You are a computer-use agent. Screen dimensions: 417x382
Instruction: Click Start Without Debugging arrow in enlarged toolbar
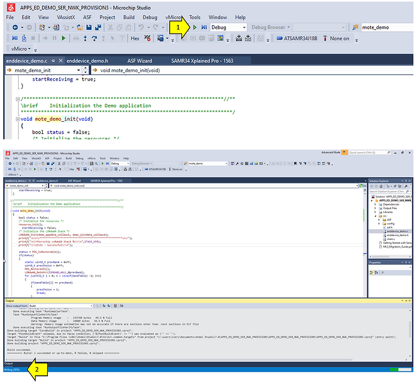pyautogui.click(x=194, y=27)
